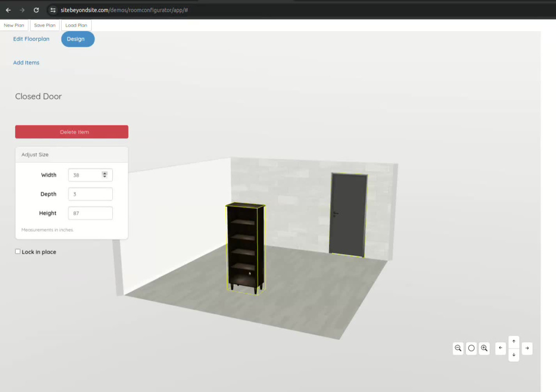The width and height of the screenshot is (556, 392).
Task: Click the Closed Door item title
Action: 38,96
